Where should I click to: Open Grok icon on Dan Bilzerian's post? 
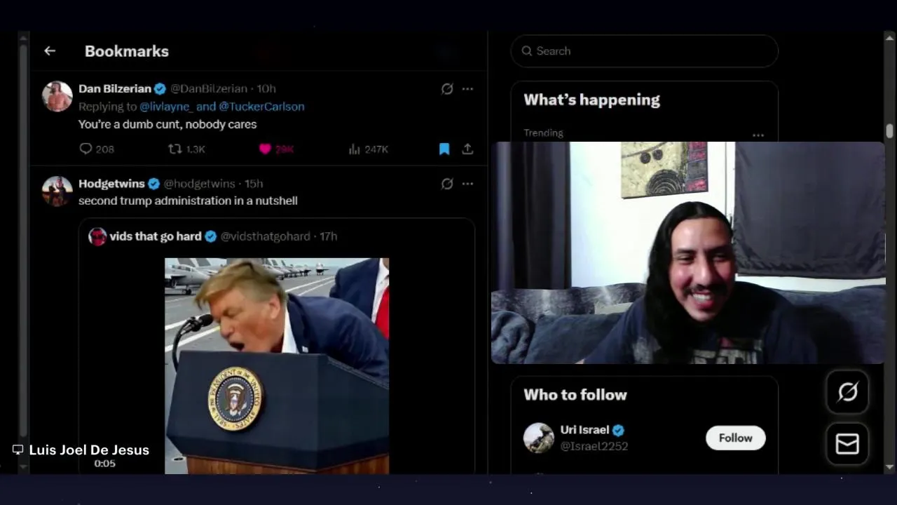447,89
